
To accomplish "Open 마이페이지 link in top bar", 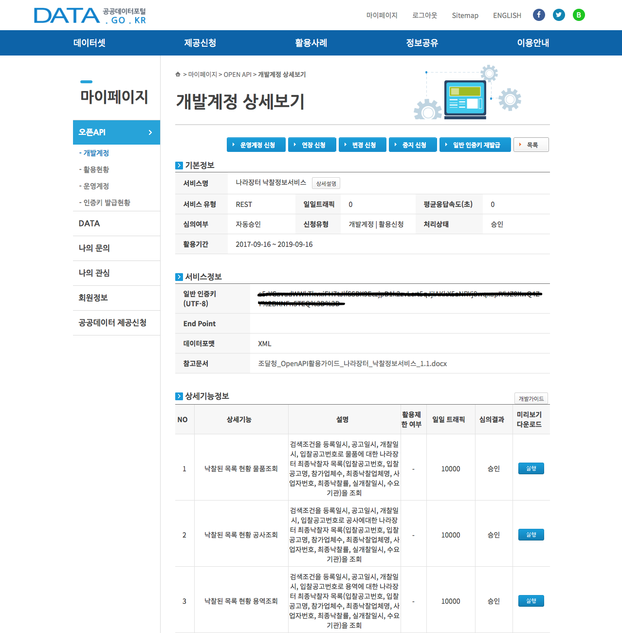I will (382, 16).
